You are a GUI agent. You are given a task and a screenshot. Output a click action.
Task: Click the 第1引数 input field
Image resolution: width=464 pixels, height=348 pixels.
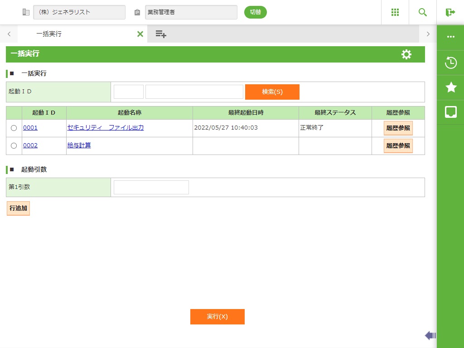point(151,187)
